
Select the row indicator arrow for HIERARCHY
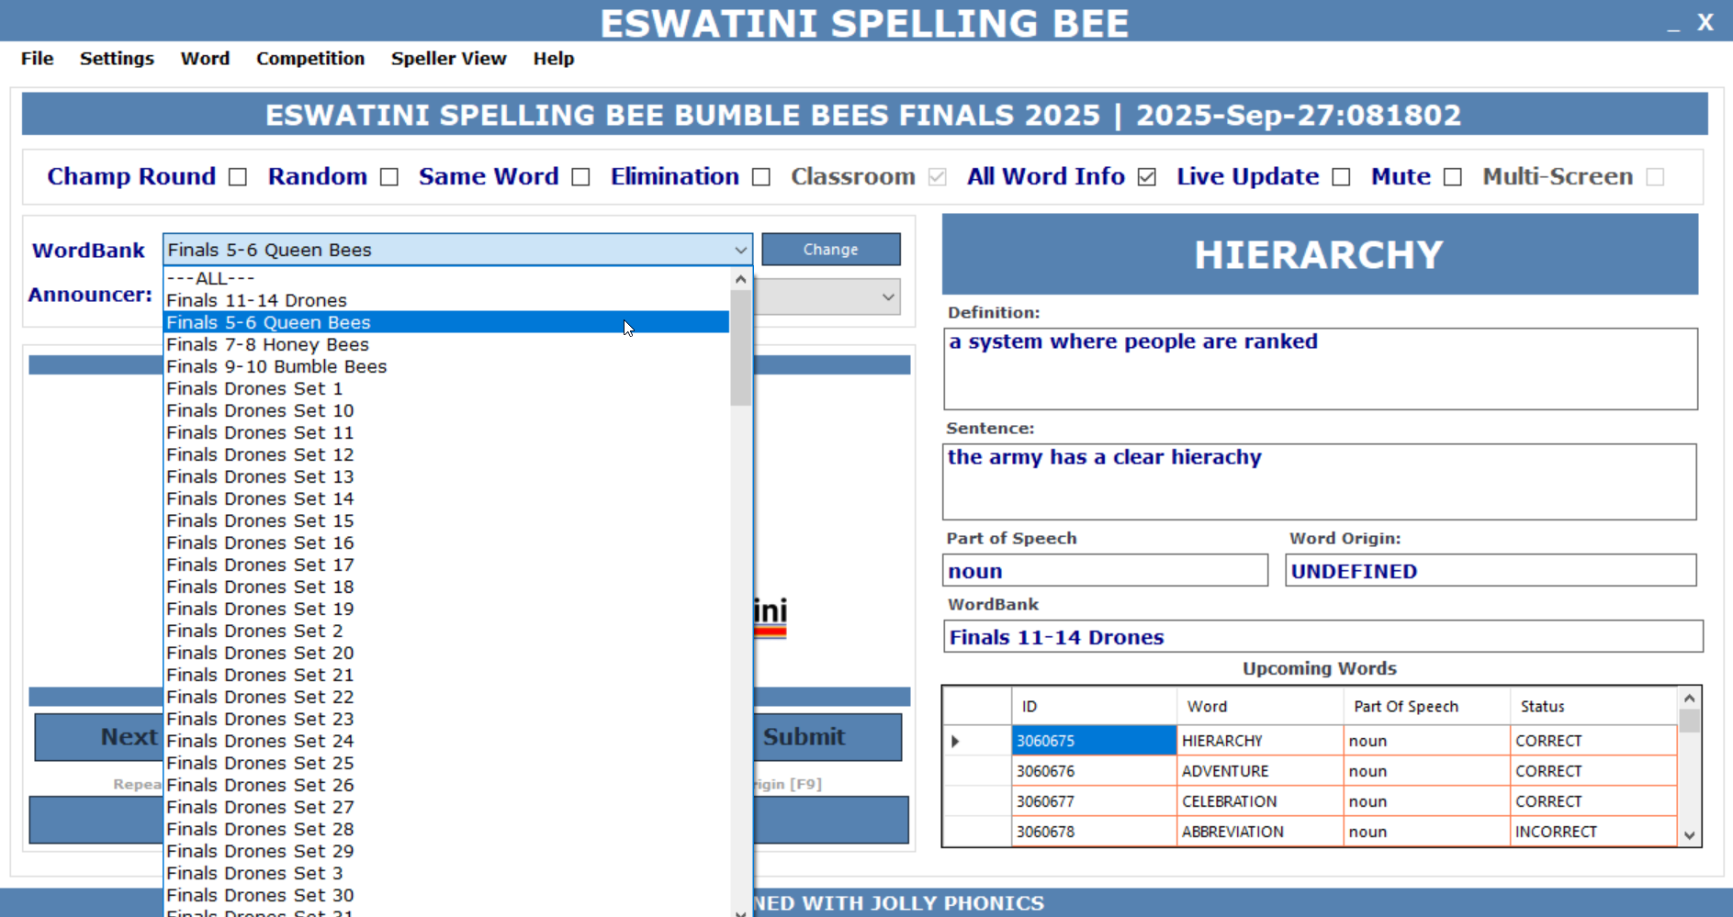coord(955,741)
